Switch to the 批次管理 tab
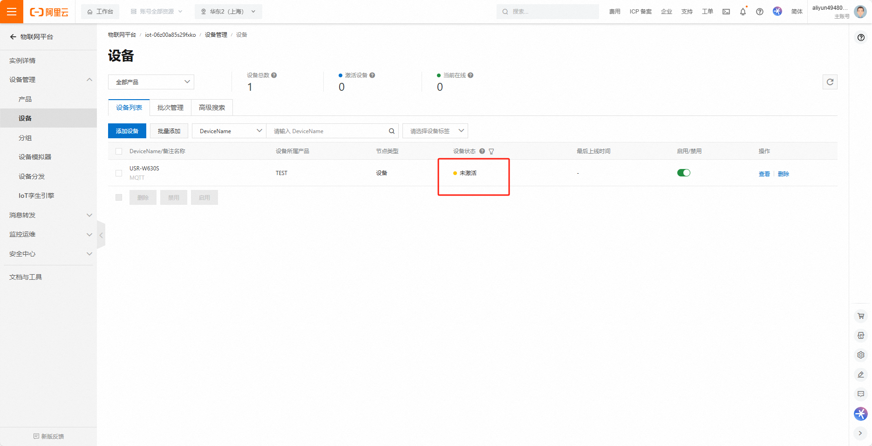 (170, 108)
